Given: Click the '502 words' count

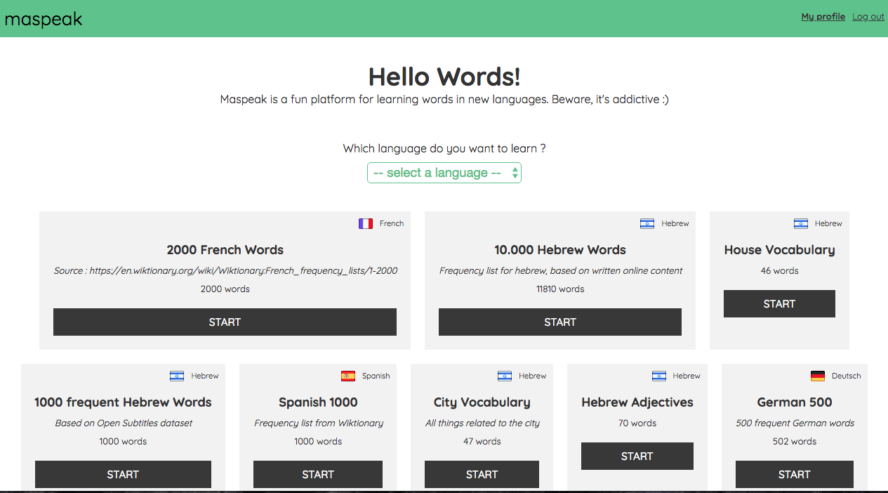Looking at the screenshot, I should pos(795,441).
